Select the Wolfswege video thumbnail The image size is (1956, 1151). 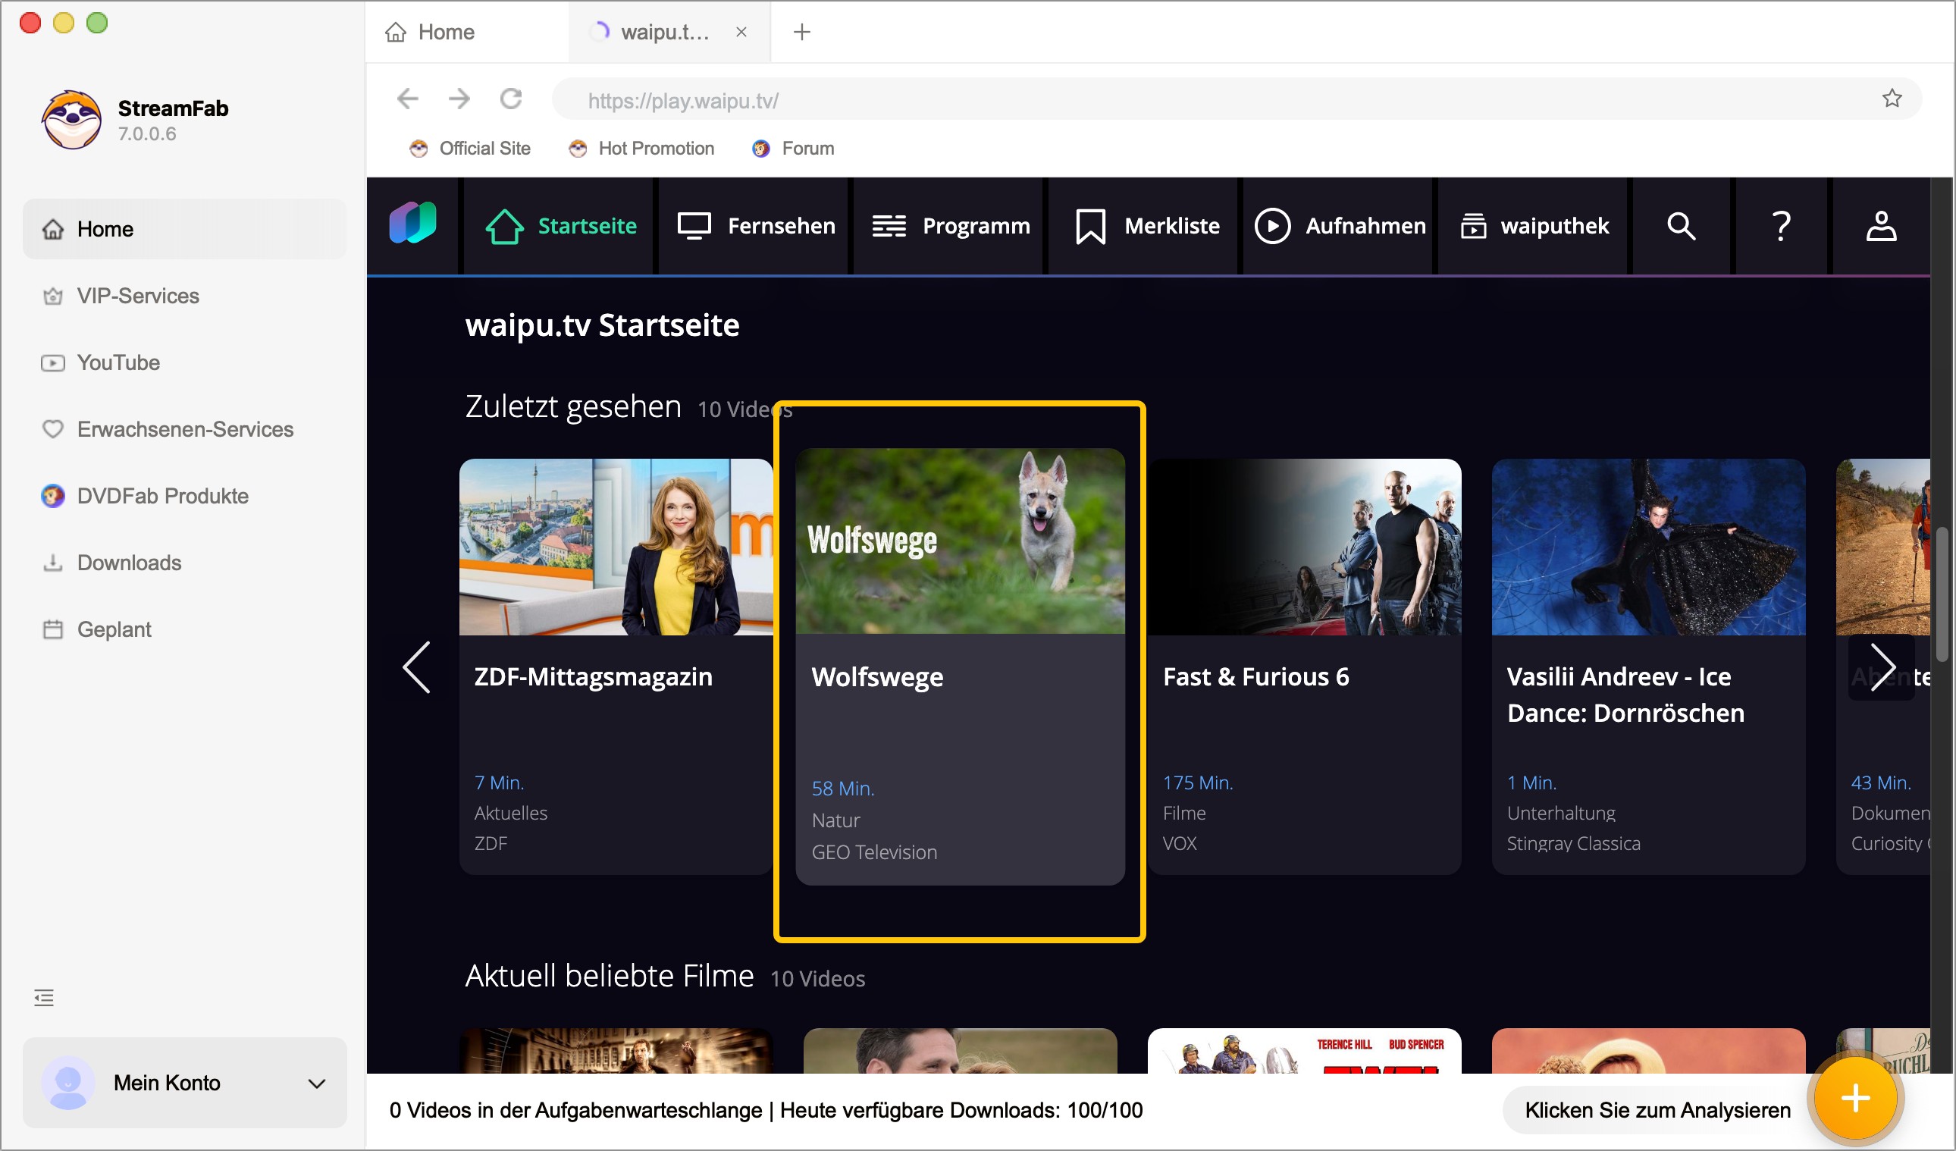[959, 544]
